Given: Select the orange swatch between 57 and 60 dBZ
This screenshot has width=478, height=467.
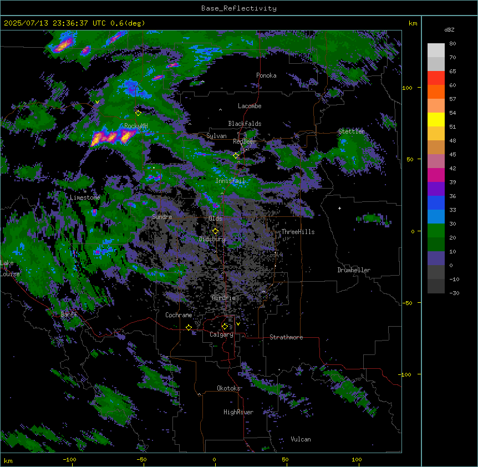Looking at the screenshot, I should pos(436,92).
